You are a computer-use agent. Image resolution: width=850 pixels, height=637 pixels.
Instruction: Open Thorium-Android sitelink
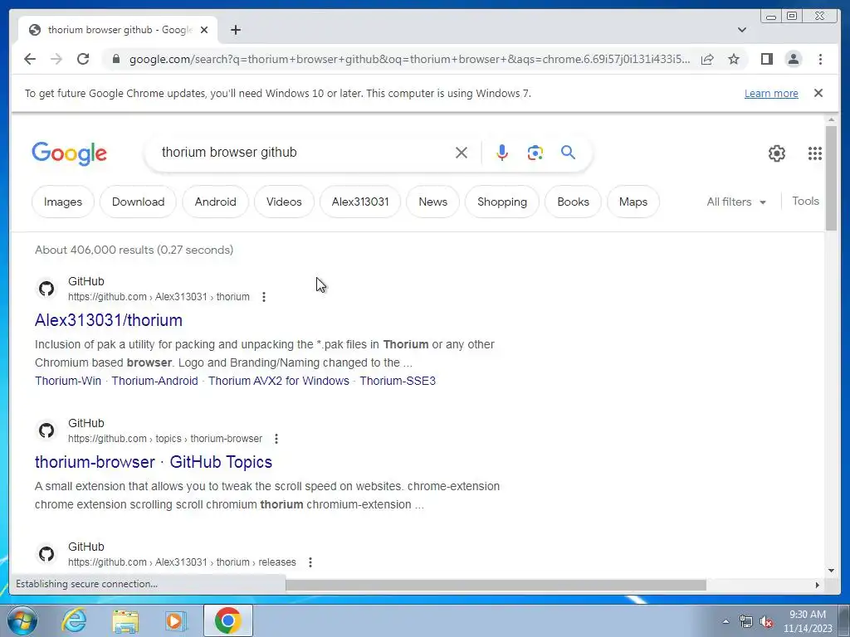(154, 381)
